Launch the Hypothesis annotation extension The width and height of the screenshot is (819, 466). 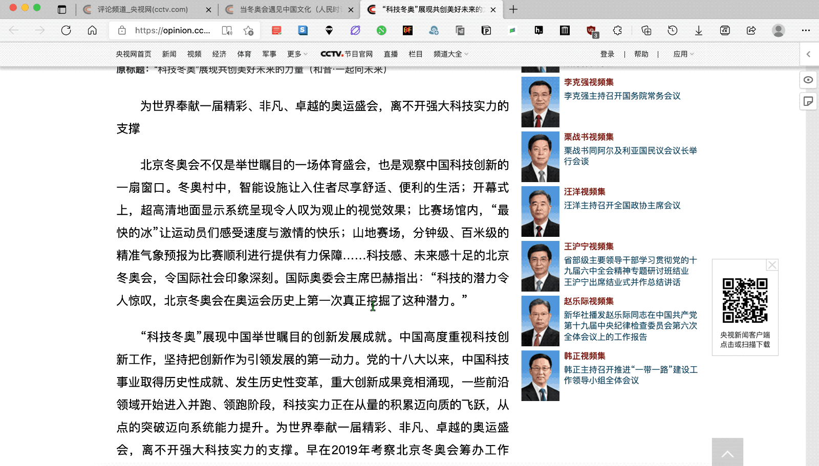(x=538, y=30)
